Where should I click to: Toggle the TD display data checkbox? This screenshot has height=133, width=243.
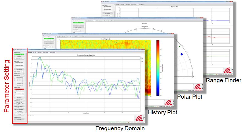[x=24, y=104]
